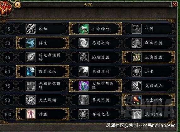
Task: Pick the 奔涌之流 talent option
Action: tap(96, 114)
